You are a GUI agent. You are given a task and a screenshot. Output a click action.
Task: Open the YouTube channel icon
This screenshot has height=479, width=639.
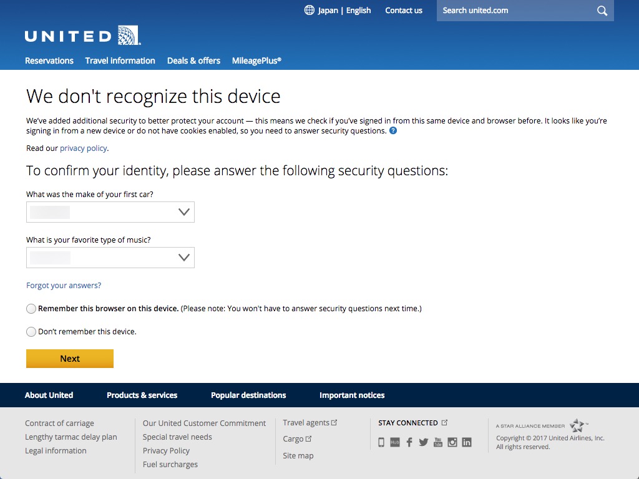coord(438,442)
